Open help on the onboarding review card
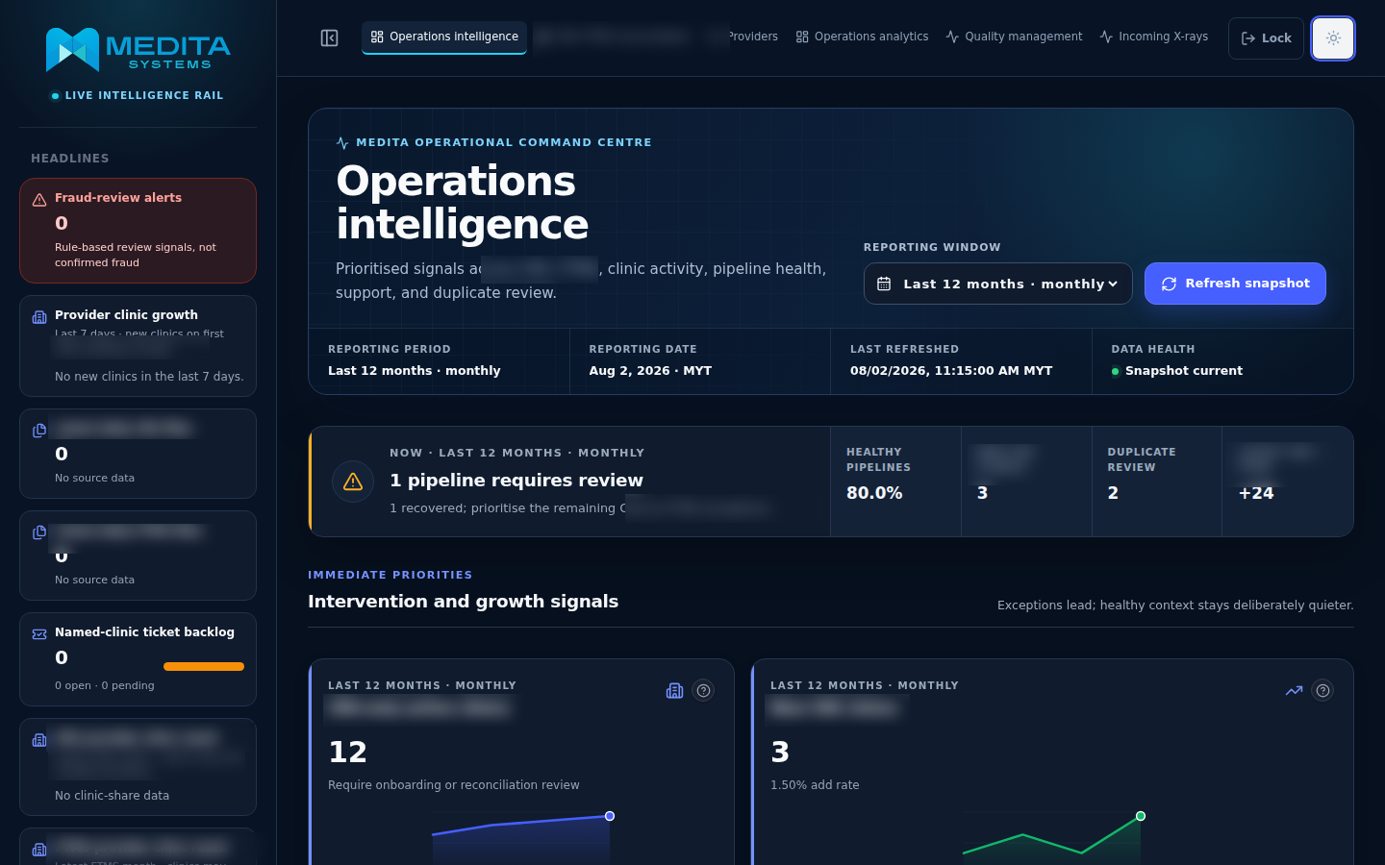Screen dimensions: 1385x865 click(x=703, y=691)
